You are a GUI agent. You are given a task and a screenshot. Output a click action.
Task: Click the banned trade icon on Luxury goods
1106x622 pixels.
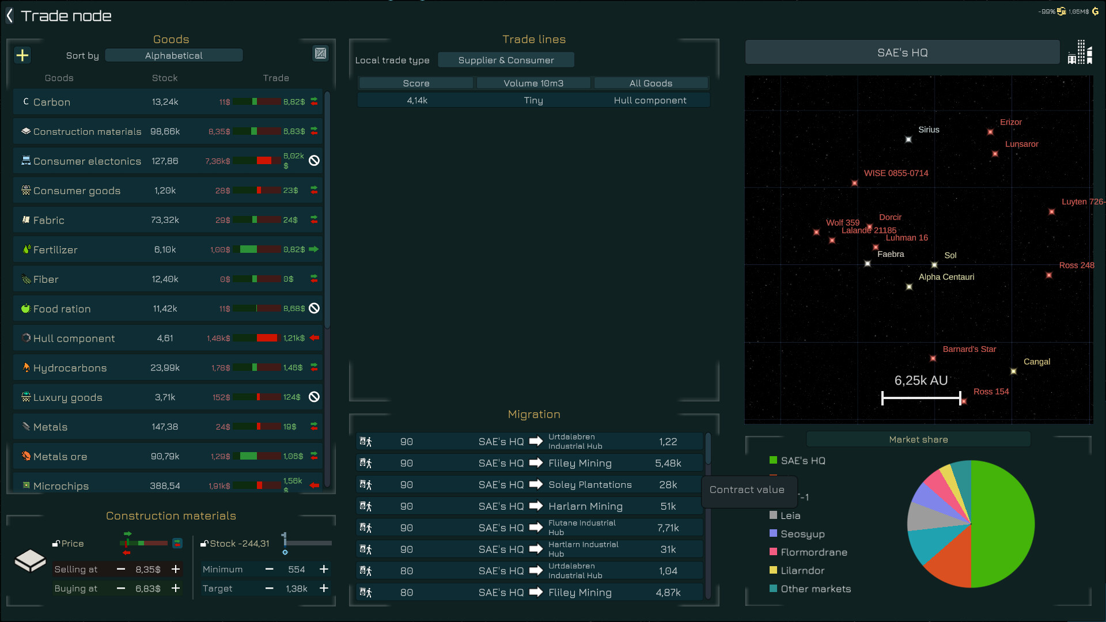pos(314,397)
